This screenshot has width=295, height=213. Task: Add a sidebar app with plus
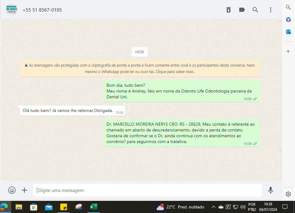click(288, 51)
